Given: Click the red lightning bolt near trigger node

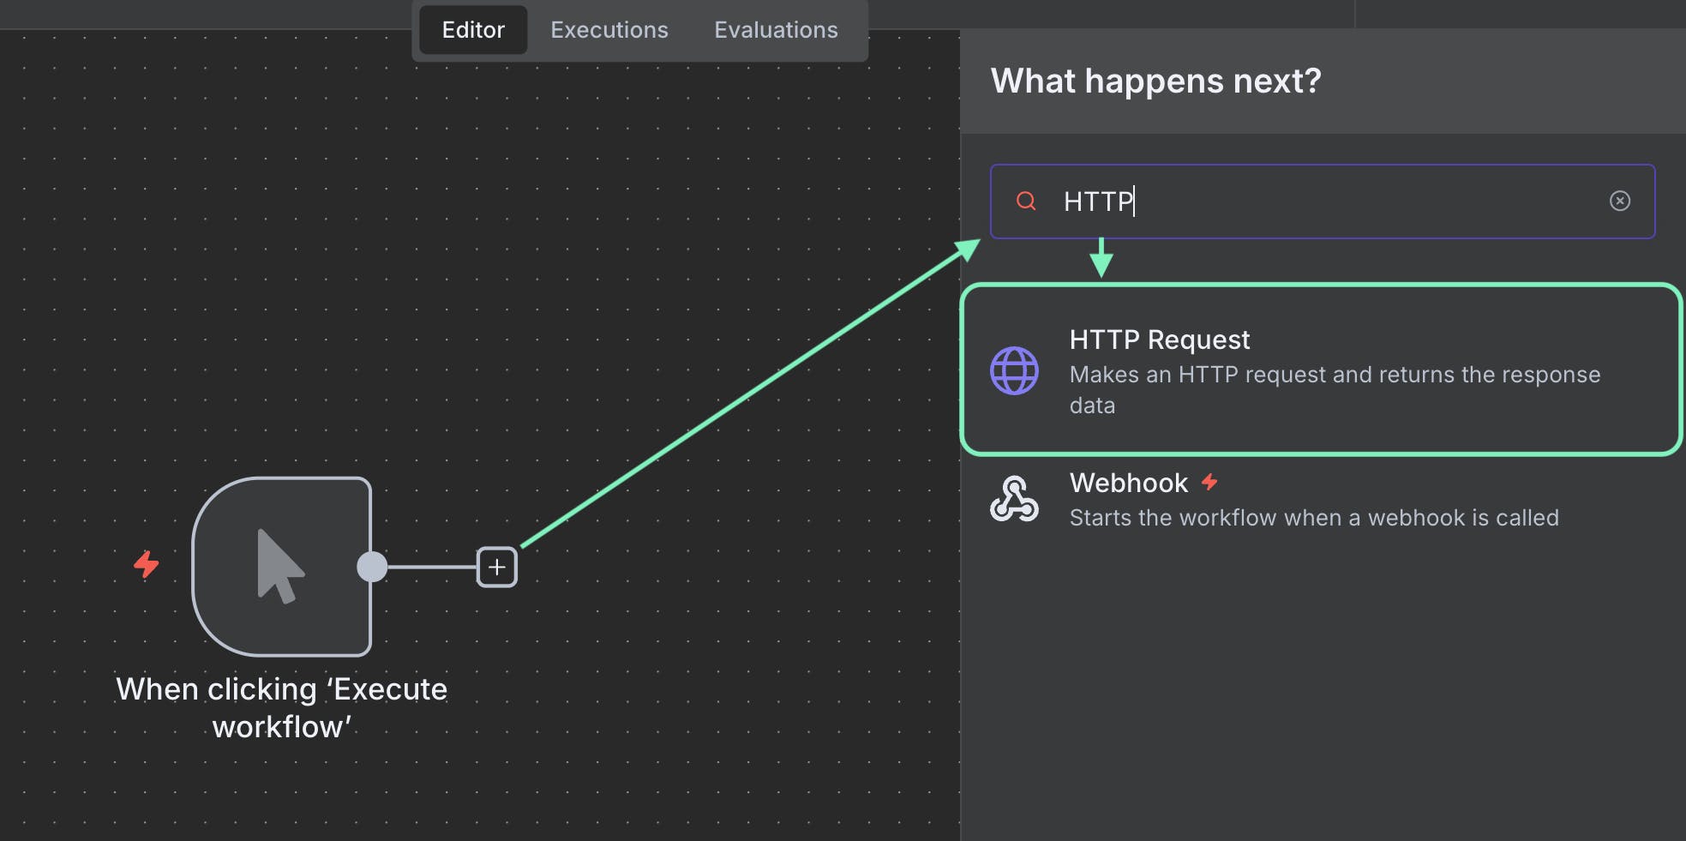Looking at the screenshot, I should click(x=145, y=567).
